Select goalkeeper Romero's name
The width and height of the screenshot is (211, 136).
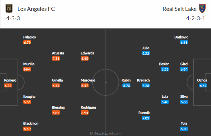(x=10, y=80)
